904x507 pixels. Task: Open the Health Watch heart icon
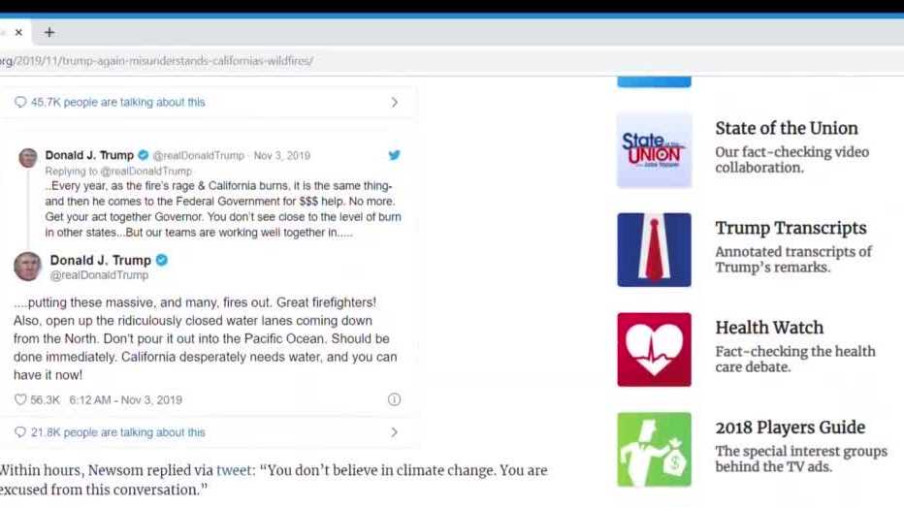tap(654, 350)
